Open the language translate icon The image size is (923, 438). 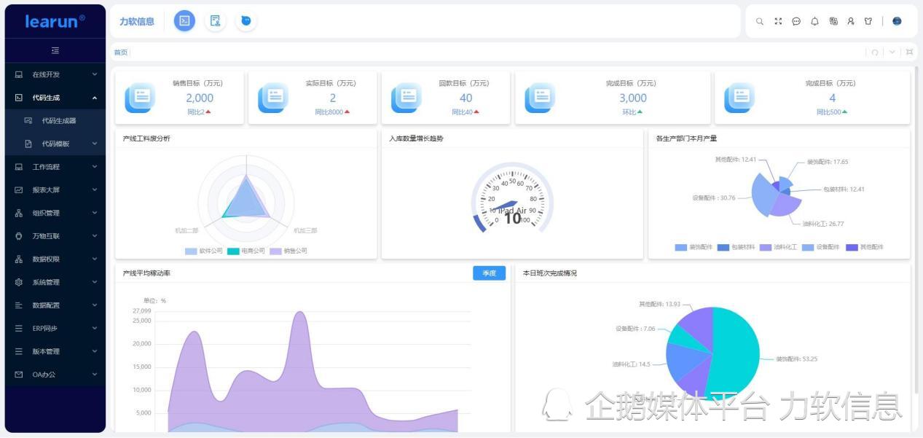pyautogui.click(x=833, y=21)
